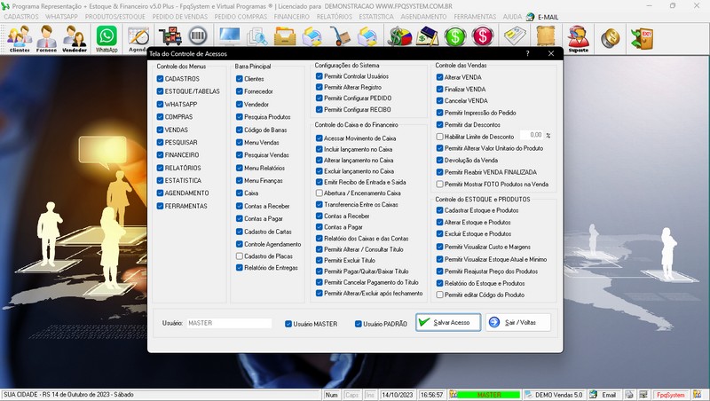Click the discount limit percentage field
This screenshot has height=401, width=710.
(x=530, y=136)
